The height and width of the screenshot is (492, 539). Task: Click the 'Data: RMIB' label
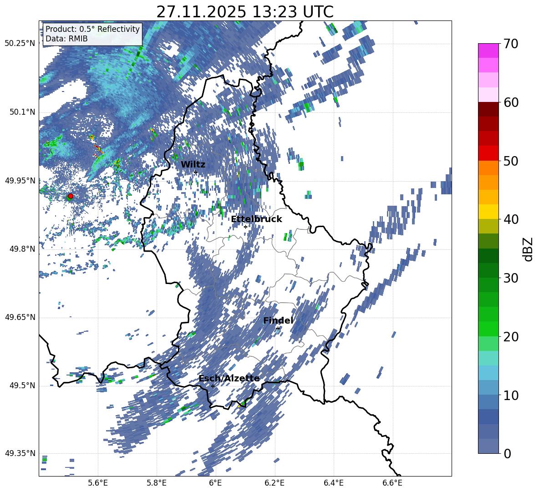point(66,39)
